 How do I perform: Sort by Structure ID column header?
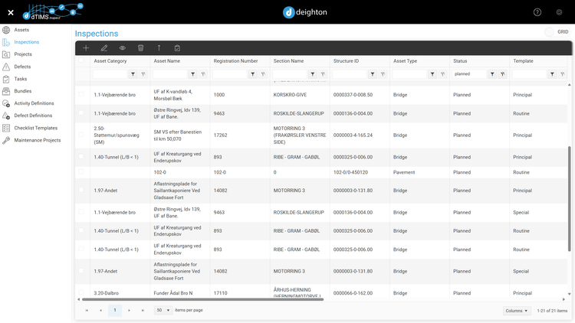point(346,60)
